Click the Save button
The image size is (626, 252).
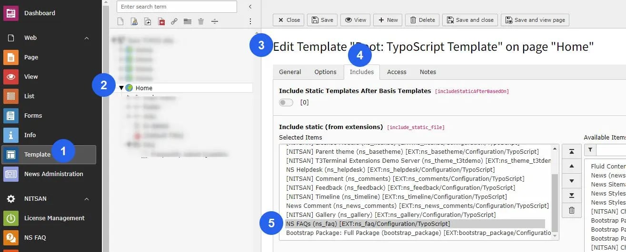click(x=322, y=20)
